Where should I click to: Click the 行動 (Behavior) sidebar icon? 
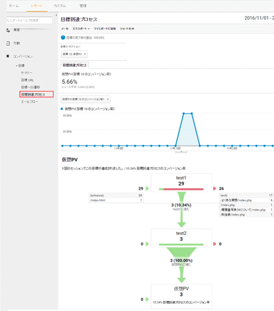(8, 43)
